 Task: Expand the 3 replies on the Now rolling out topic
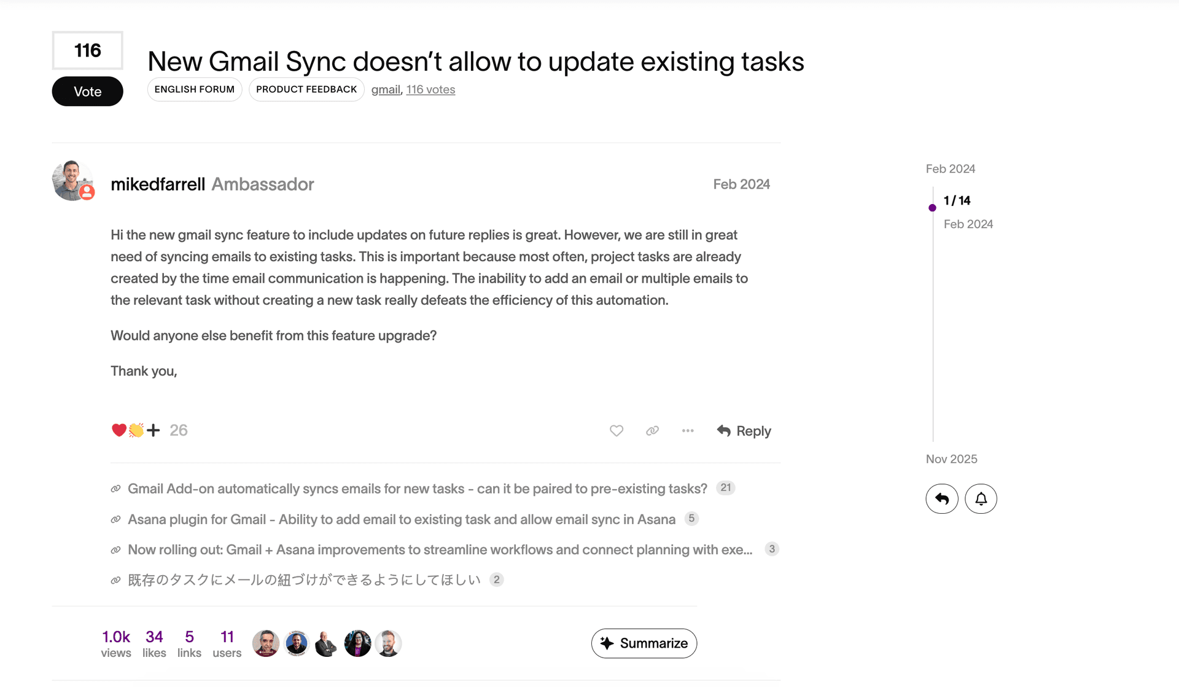[x=772, y=549]
